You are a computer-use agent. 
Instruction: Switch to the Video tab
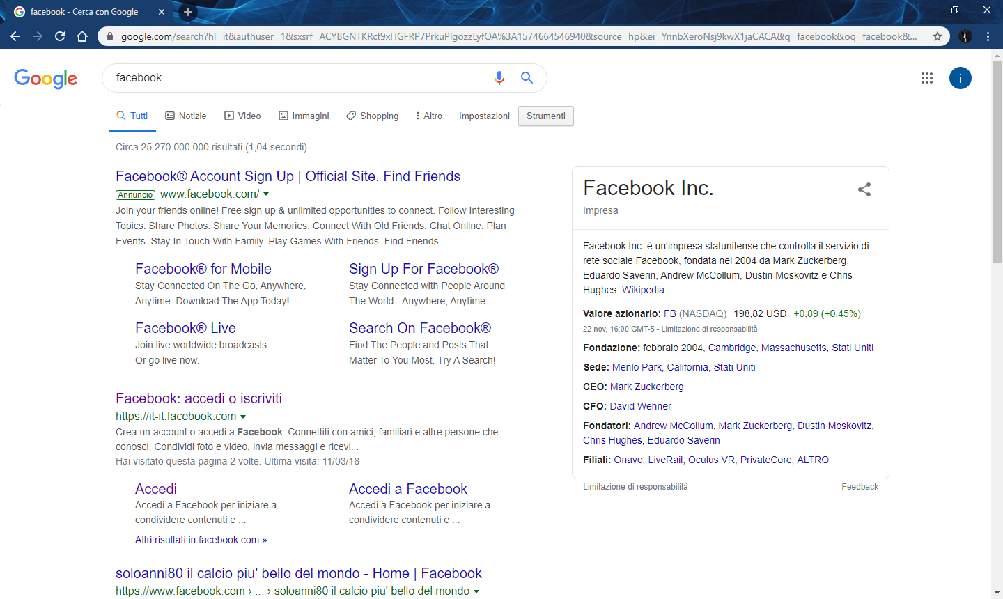[242, 116]
